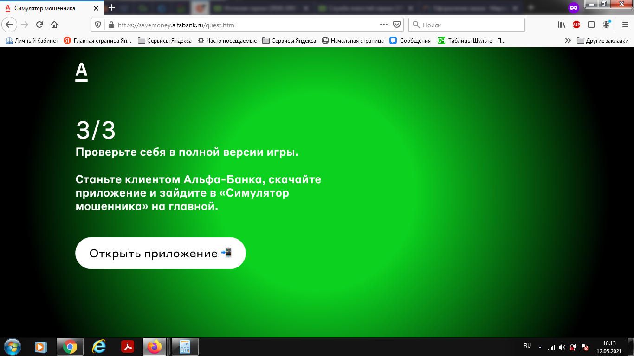Go back with the browser back arrow
634x356 pixels.
click(x=9, y=25)
